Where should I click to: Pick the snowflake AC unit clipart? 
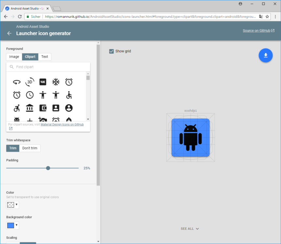coord(56,82)
